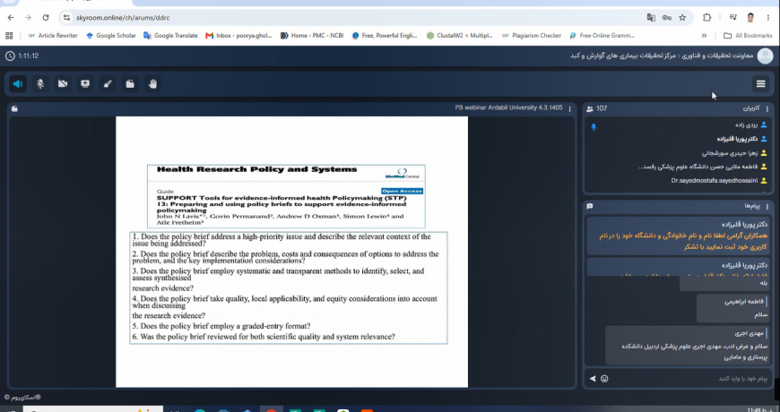
Task: Toggle the microphone button
Action: coord(40,84)
